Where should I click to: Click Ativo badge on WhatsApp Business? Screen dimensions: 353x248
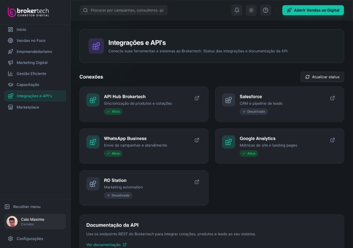[x=113, y=154]
